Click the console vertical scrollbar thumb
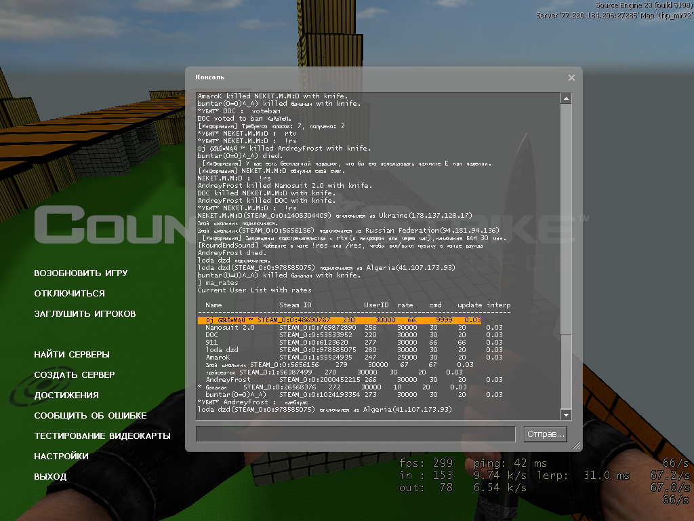 coord(566,219)
